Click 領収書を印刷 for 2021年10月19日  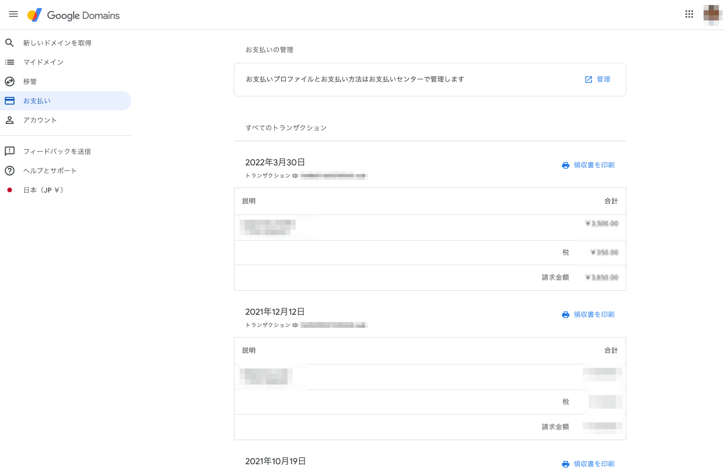[593, 464]
